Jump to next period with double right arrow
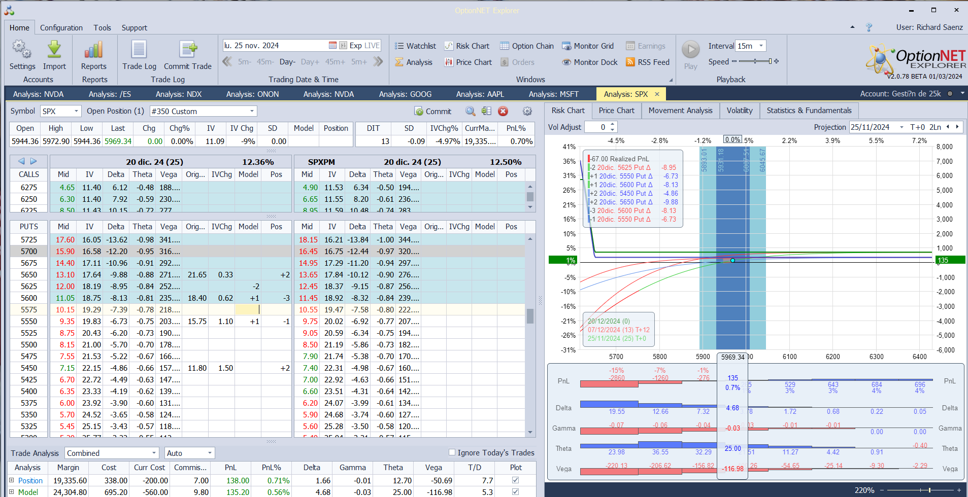968x497 pixels. pos(378,62)
